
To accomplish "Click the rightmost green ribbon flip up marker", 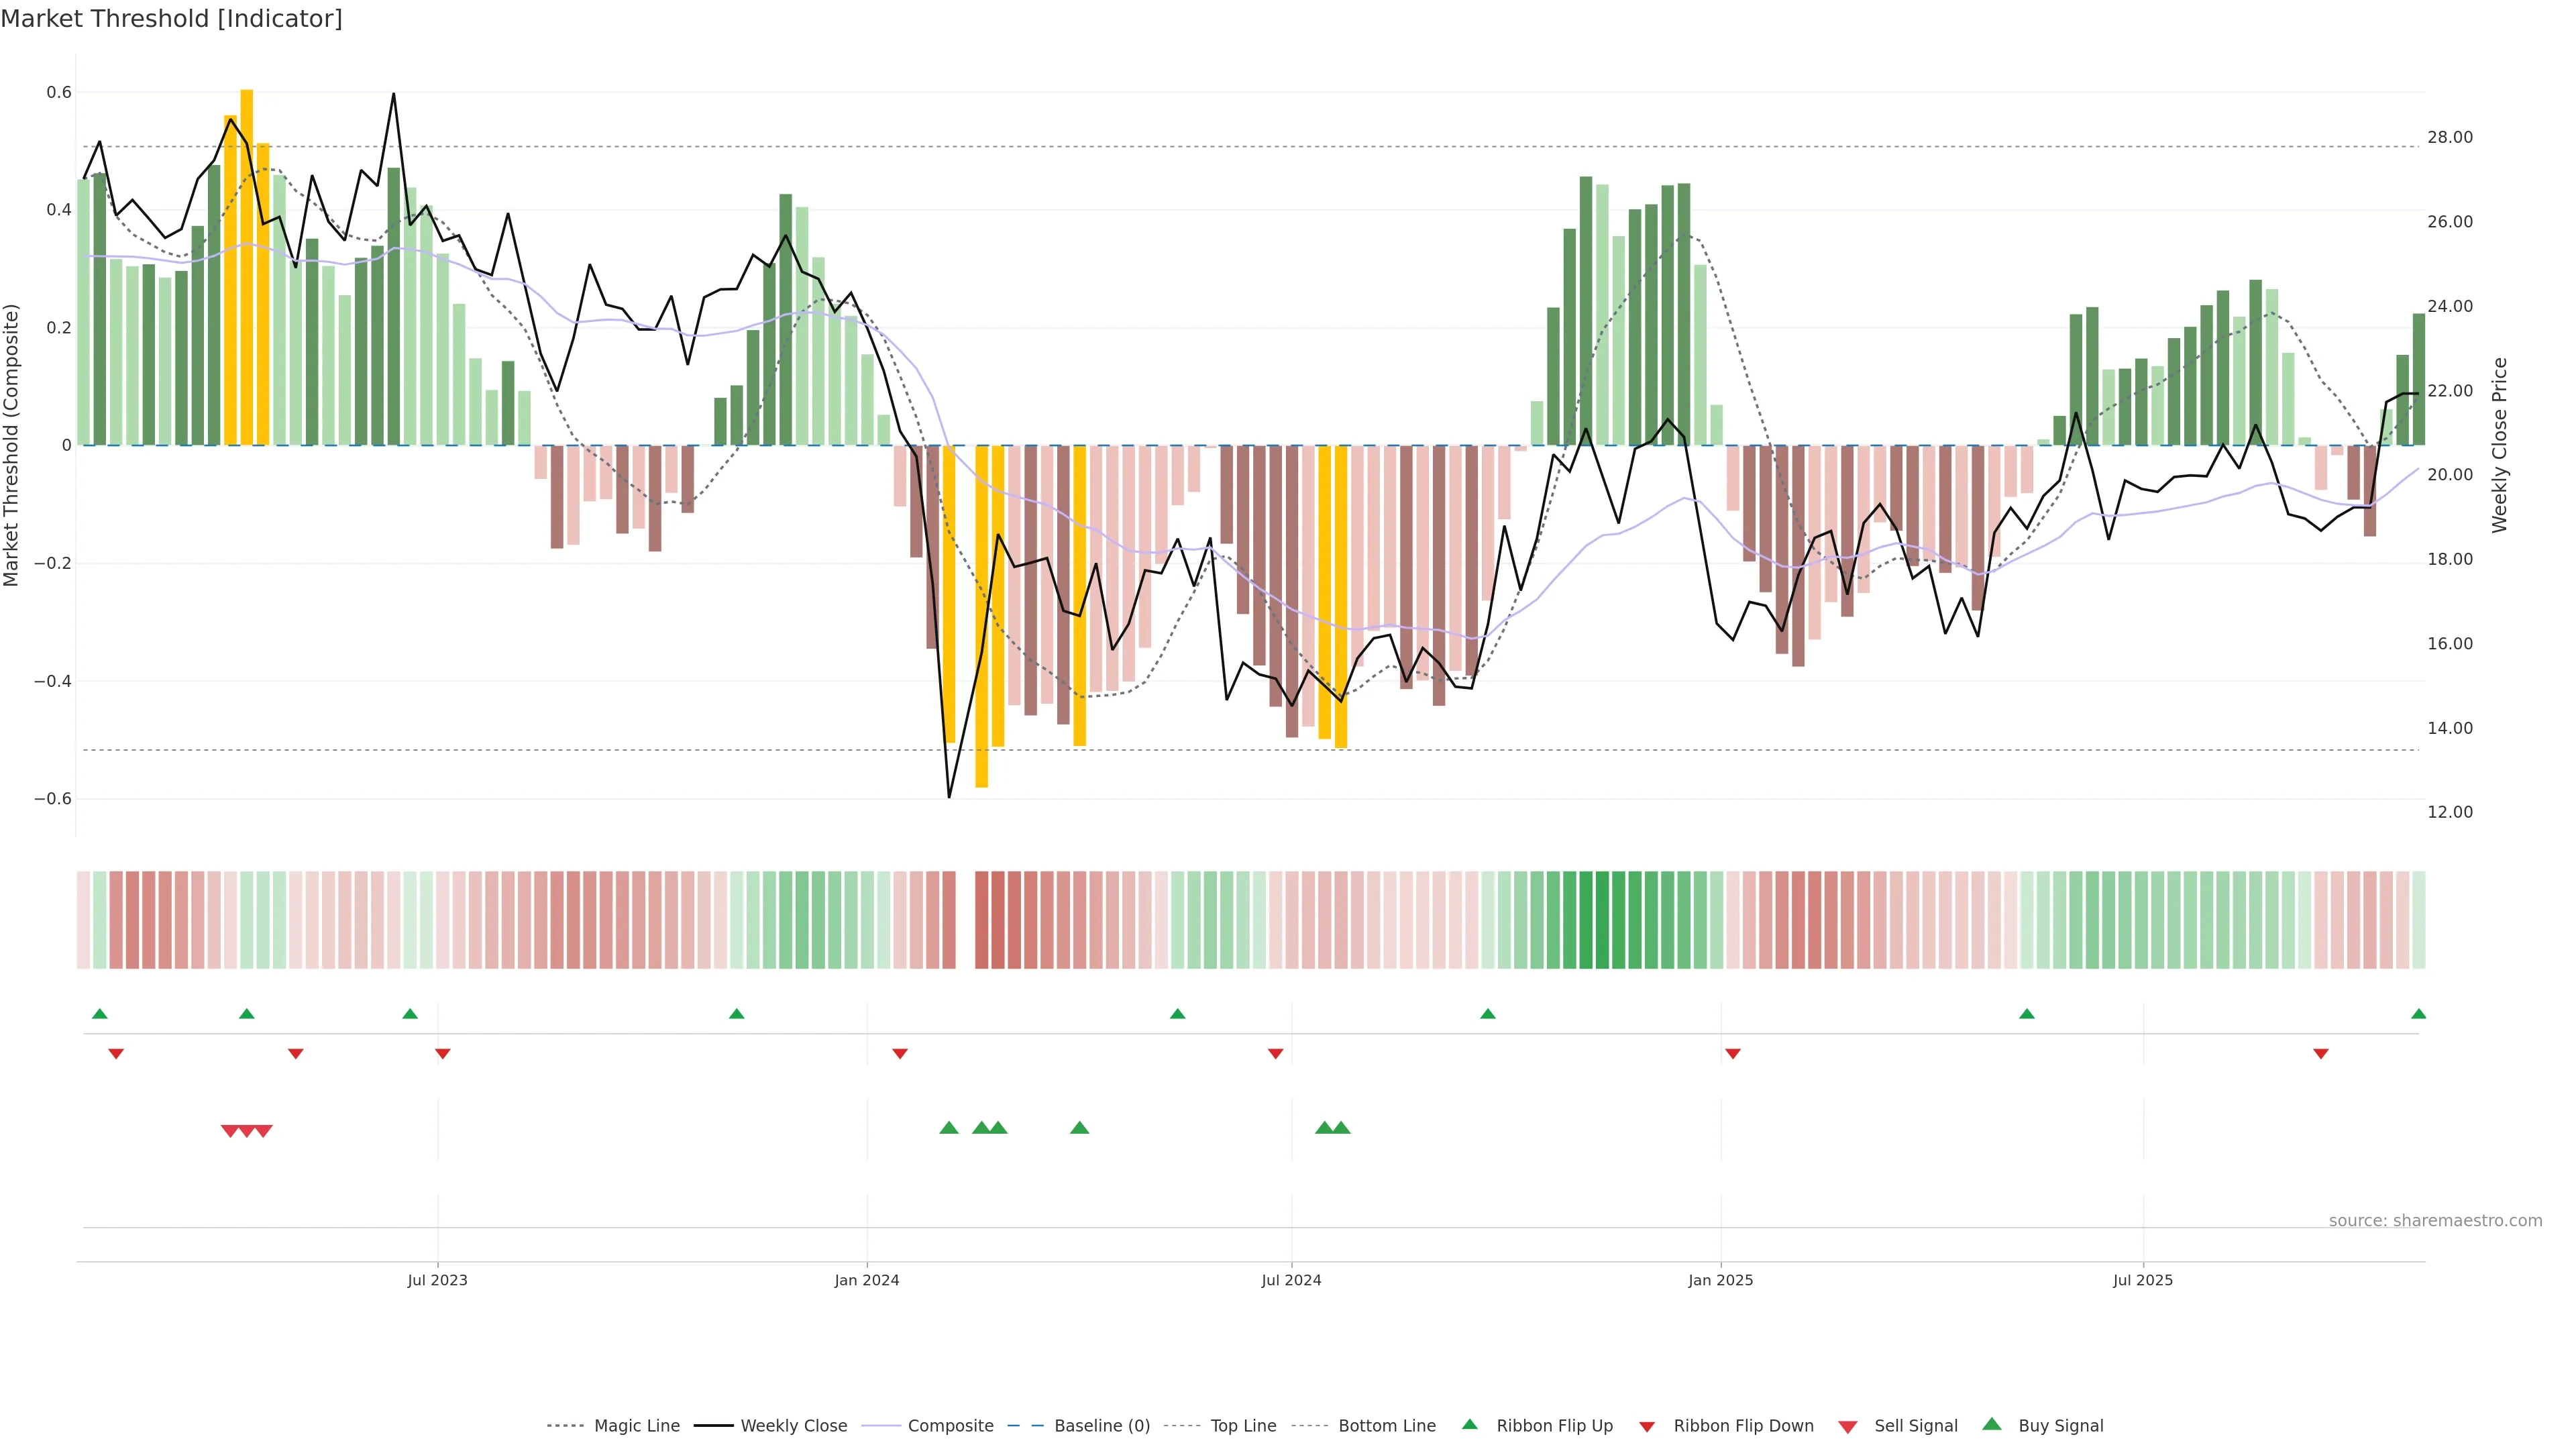I will pos(2418,1014).
